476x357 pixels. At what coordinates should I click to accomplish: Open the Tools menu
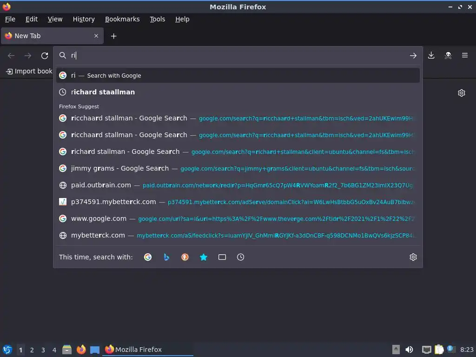(x=157, y=19)
